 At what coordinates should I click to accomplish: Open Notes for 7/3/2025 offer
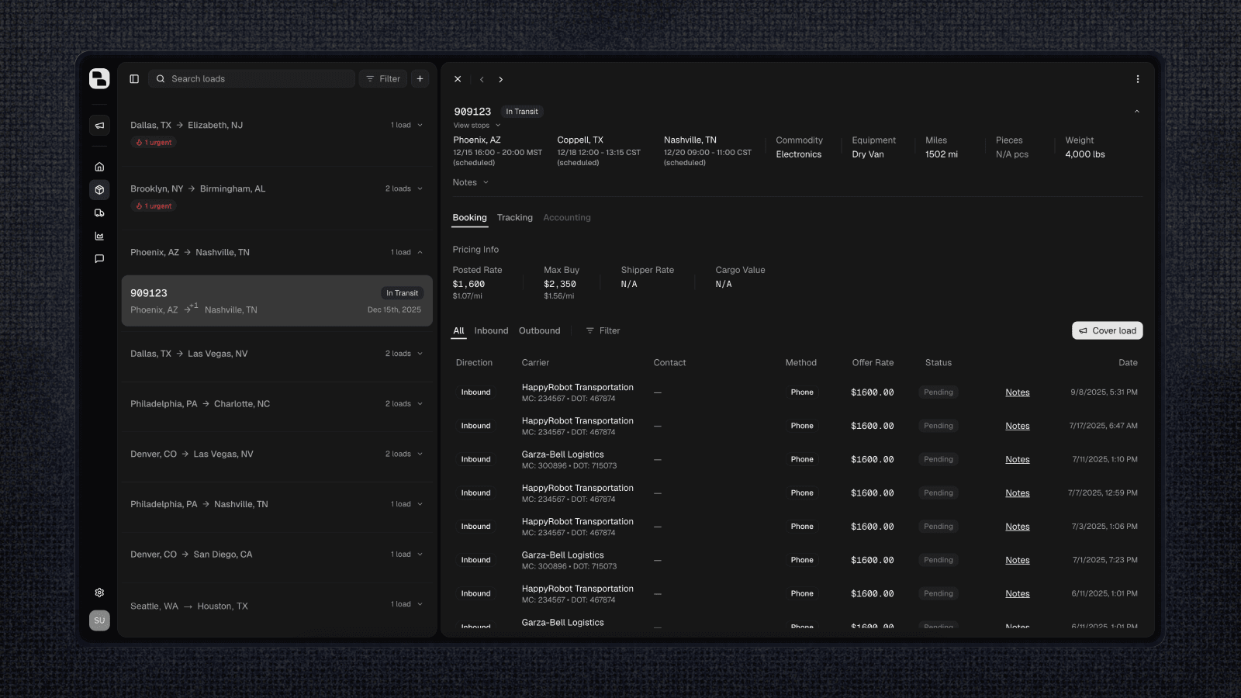click(x=1018, y=527)
